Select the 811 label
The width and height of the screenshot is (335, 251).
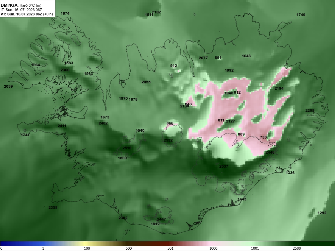tap(221, 120)
